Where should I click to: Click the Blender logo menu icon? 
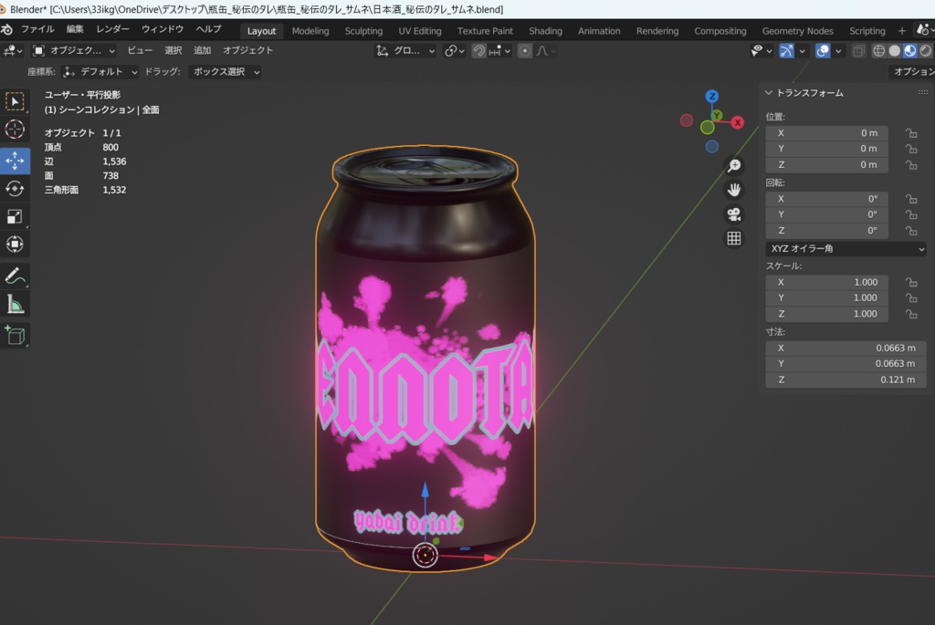7,29
